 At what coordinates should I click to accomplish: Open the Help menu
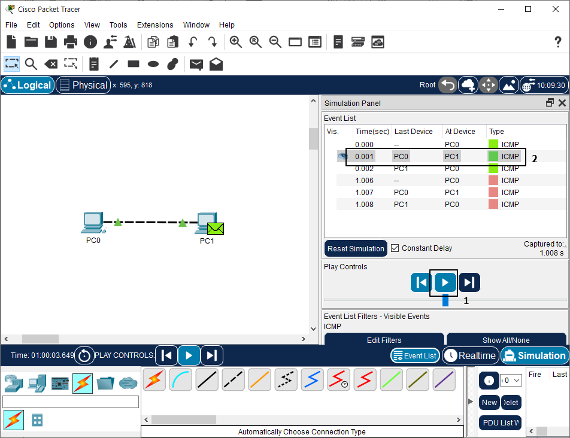pyautogui.click(x=226, y=25)
